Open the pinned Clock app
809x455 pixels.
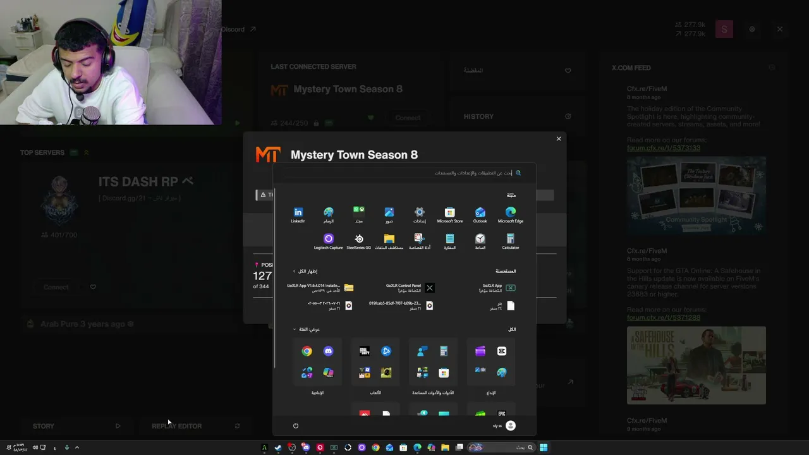pyautogui.click(x=480, y=241)
